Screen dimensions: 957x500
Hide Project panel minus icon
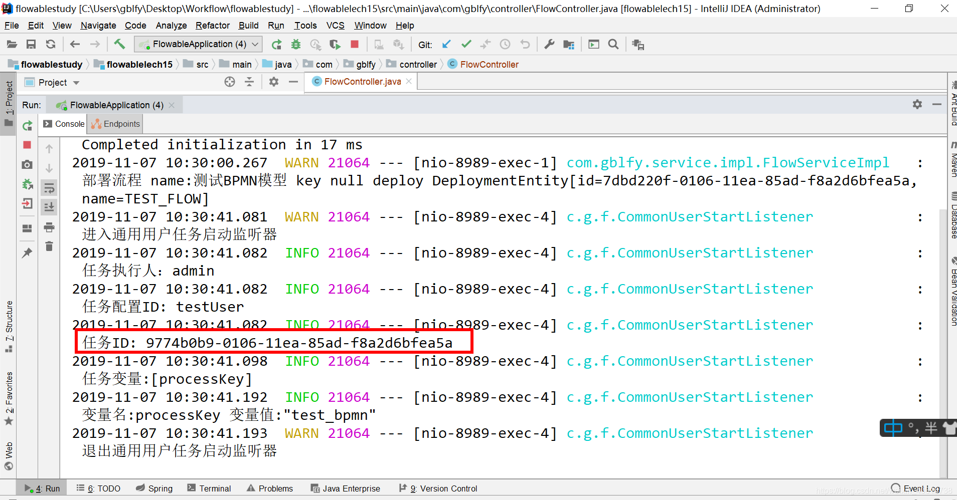click(293, 82)
